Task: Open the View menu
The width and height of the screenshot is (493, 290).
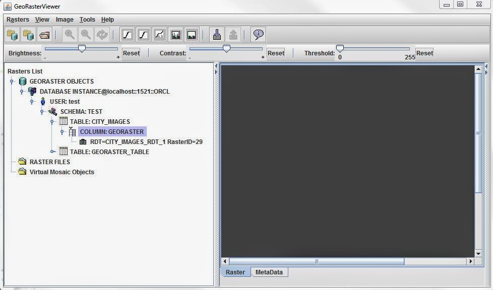Action: [x=42, y=20]
